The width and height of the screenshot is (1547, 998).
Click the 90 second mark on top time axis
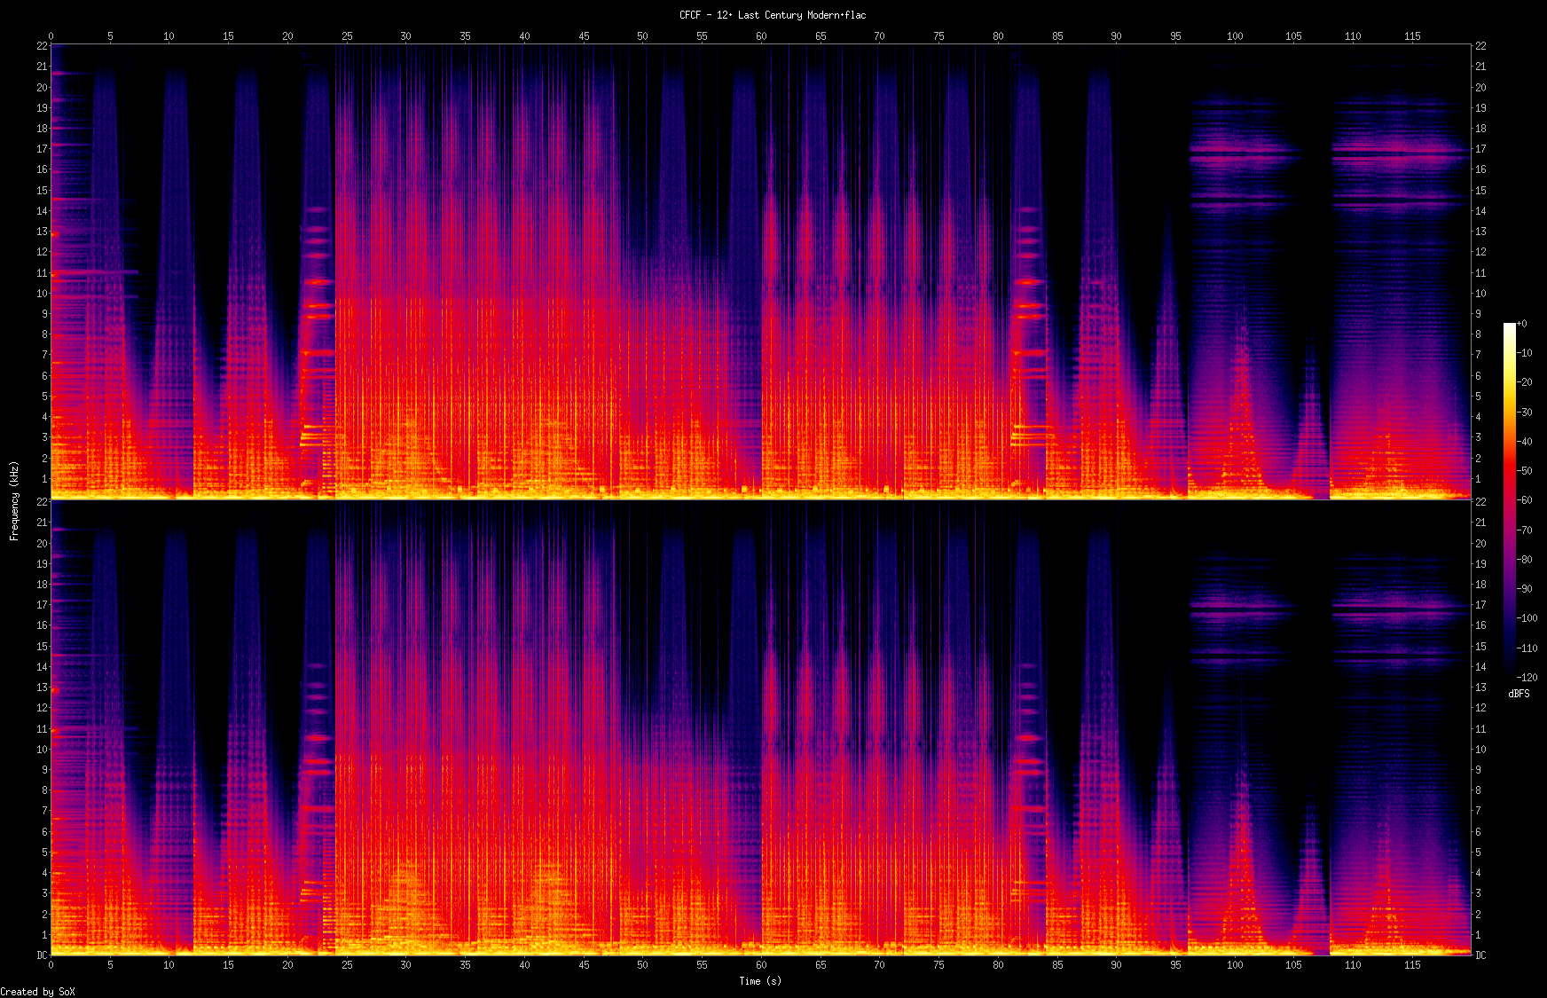coord(1116,36)
